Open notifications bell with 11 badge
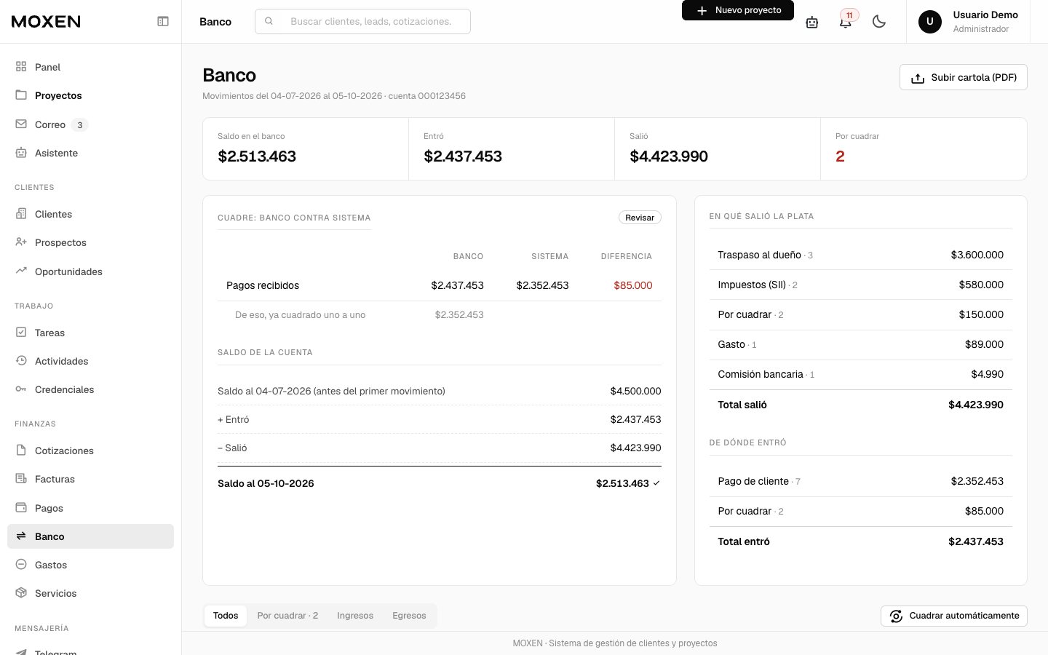1048x655 pixels. 846,21
